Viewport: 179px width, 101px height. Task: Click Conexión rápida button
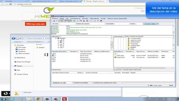click(150, 24)
